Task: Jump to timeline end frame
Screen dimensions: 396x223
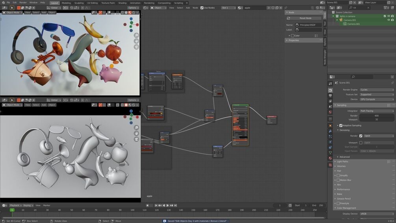Action: point(175,206)
